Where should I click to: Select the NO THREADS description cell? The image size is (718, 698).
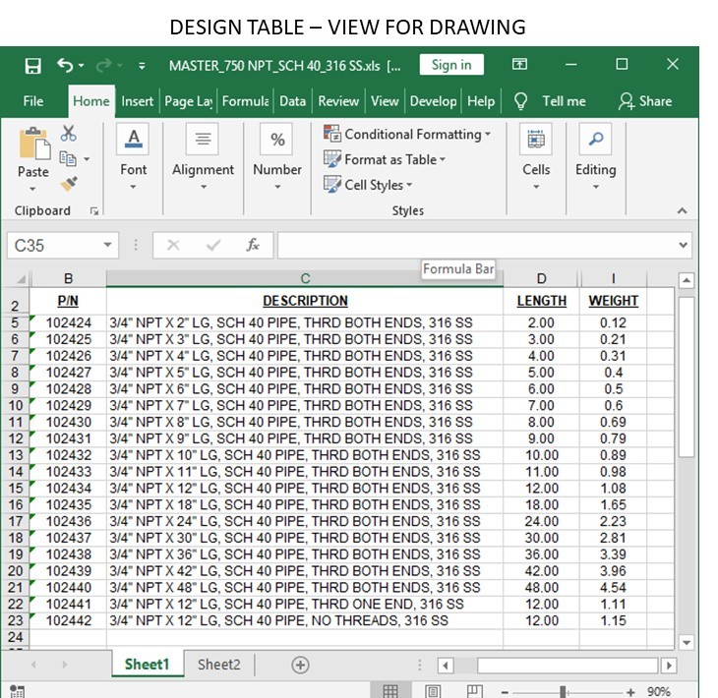pyautogui.click(x=305, y=620)
